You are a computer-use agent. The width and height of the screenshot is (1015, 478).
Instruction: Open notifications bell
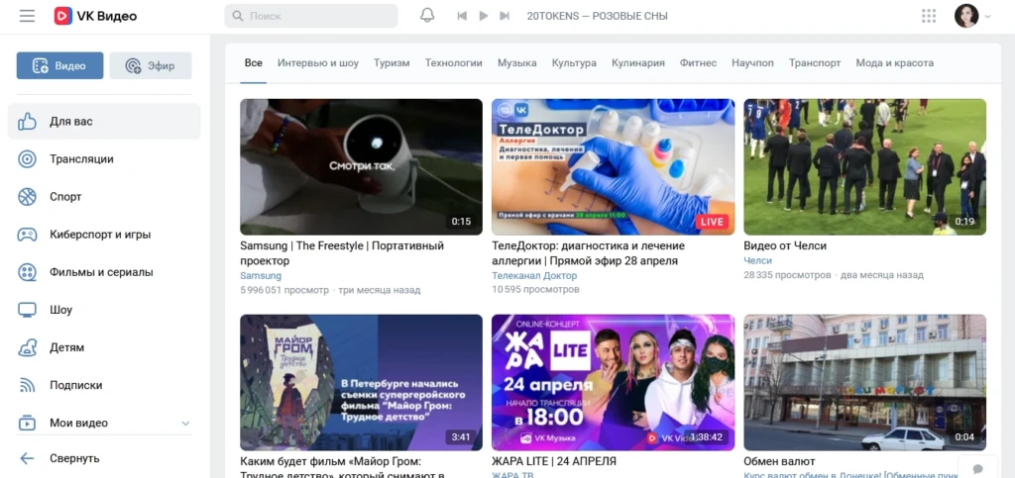click(427, 16)
